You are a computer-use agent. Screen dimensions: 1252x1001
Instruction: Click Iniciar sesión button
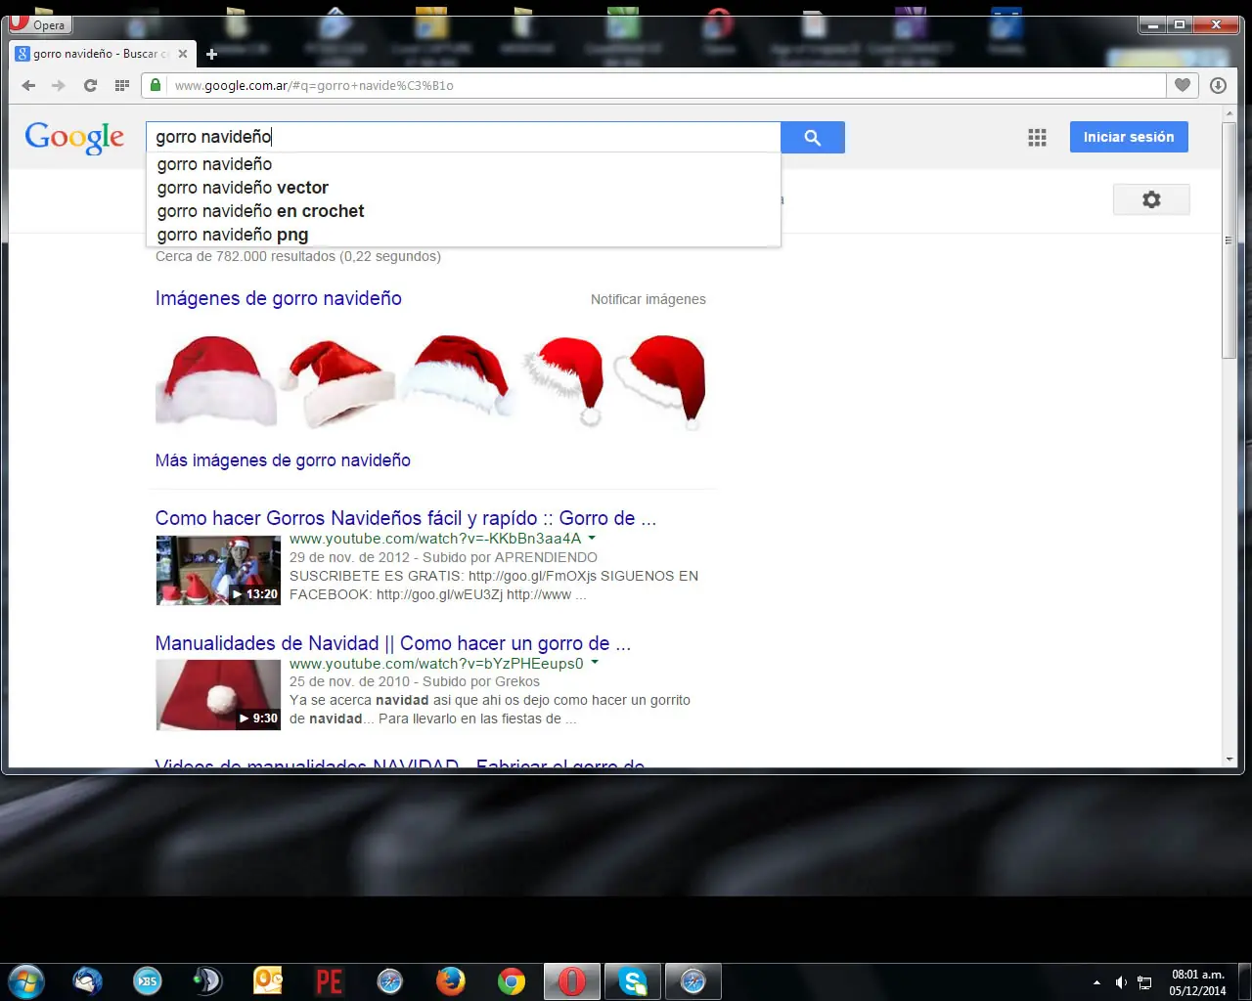point(1129,137)
